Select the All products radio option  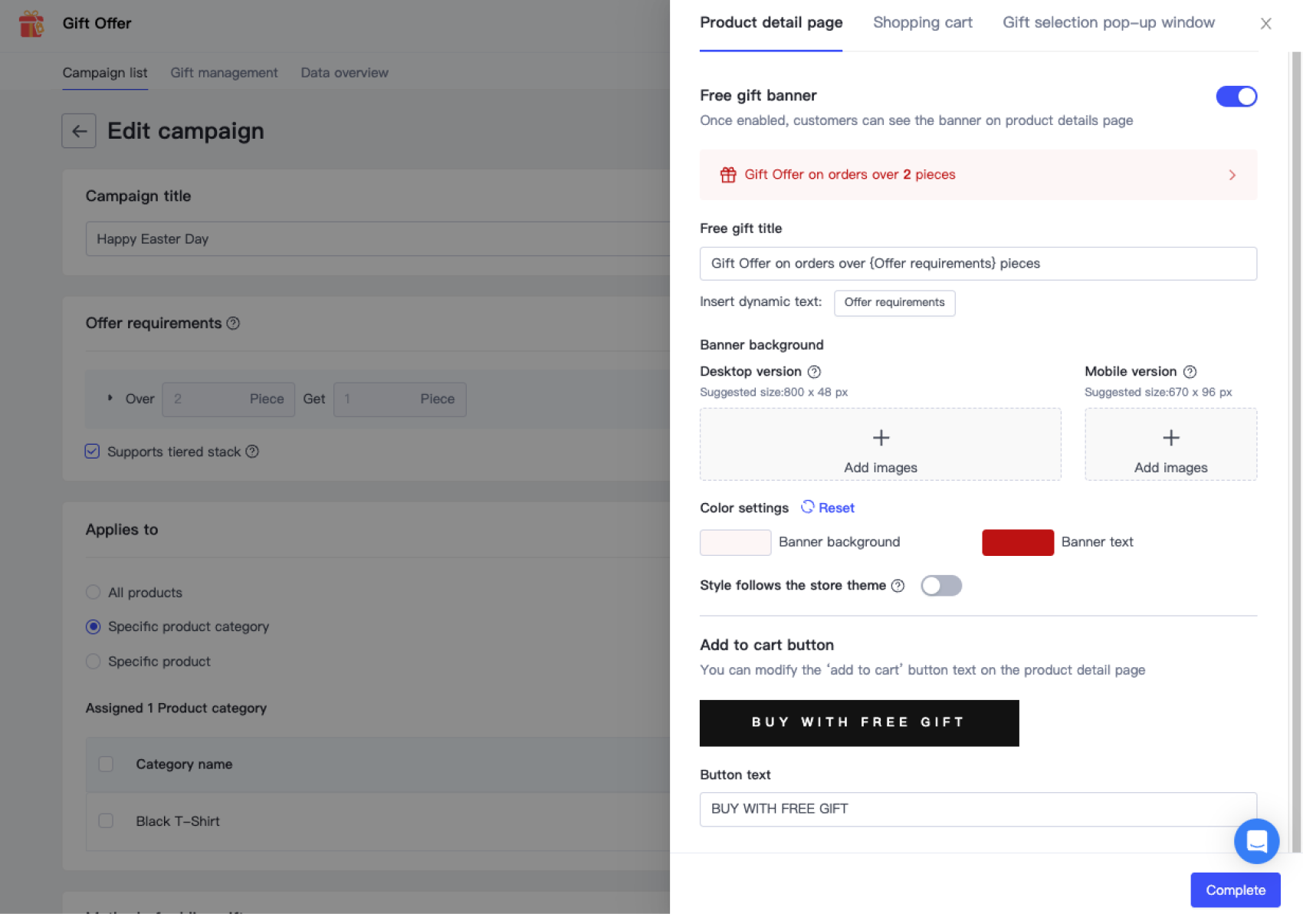94,593
